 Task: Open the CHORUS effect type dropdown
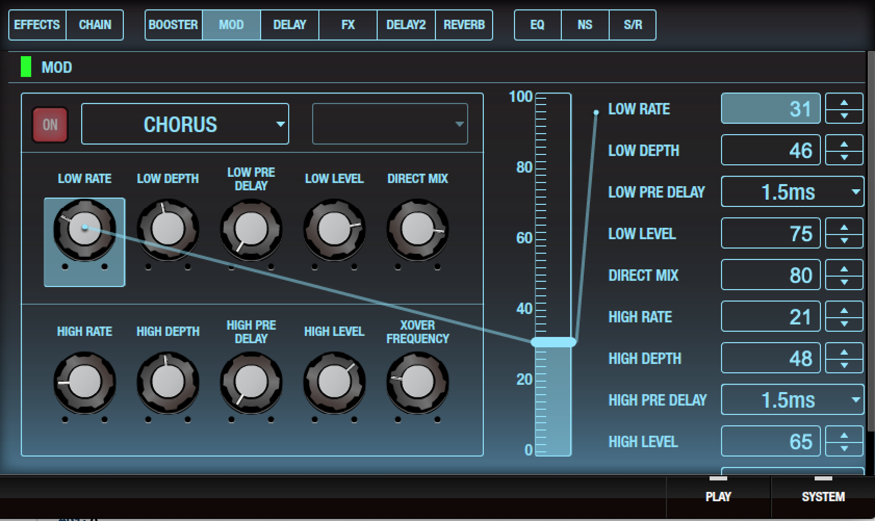[185, 124]
